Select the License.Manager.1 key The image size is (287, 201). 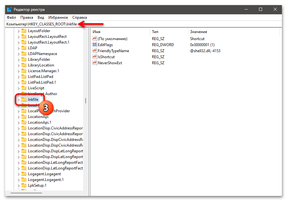coord(43,71)
